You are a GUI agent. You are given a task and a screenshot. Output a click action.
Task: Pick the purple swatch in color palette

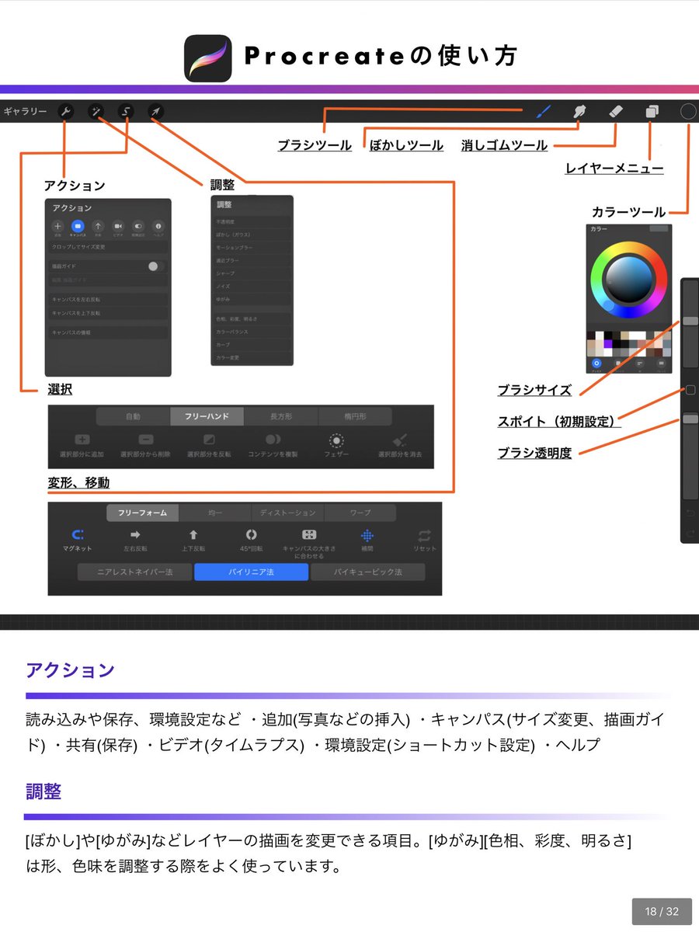click(x=607, y=344)
